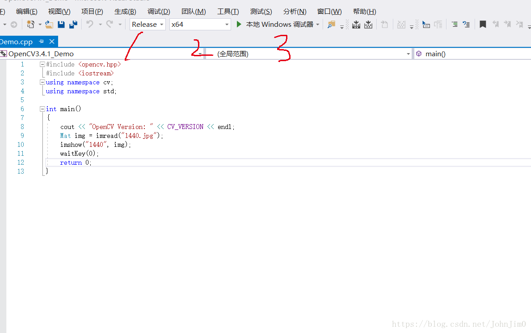Open the main() member dropdown

(x=472, y=54)
